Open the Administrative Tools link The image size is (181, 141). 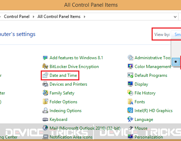pyautogui.click(x=153, y=58)
